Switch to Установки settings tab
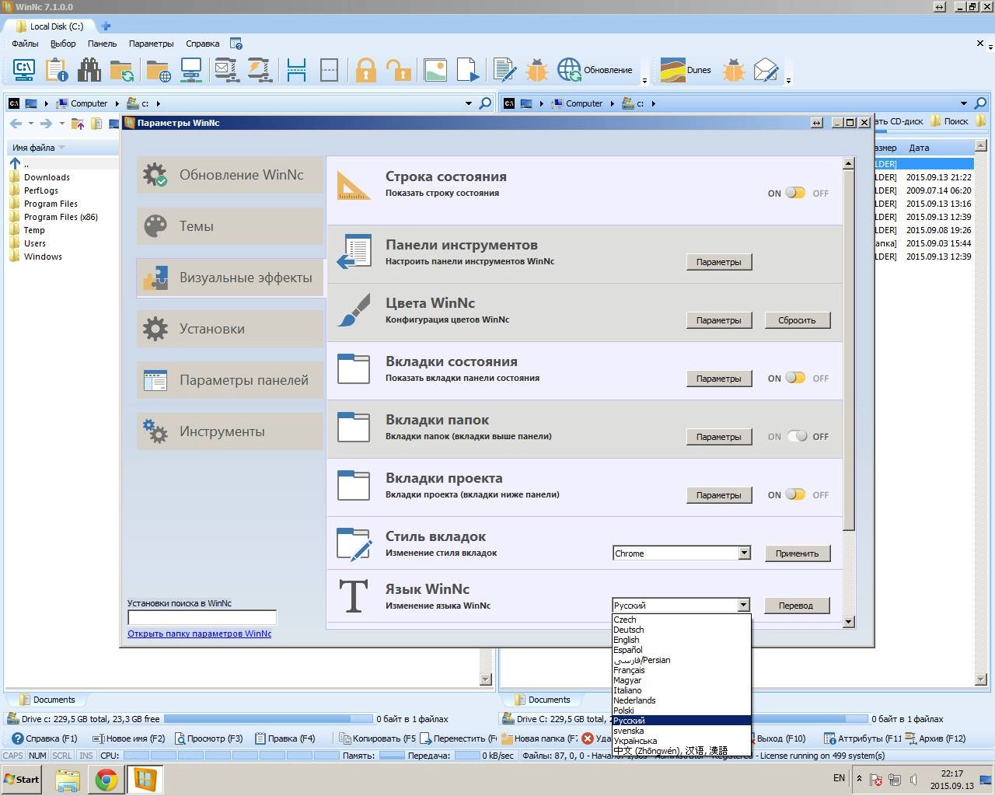Image resolution: width=995 pixels, height=796 pixels. (230, 329)
